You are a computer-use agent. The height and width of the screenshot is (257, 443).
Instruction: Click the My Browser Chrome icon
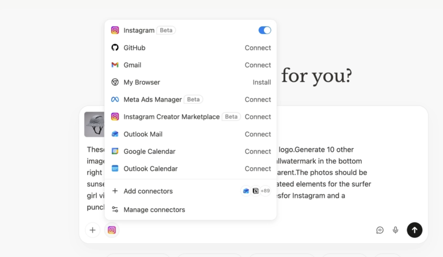coord(115,82)
